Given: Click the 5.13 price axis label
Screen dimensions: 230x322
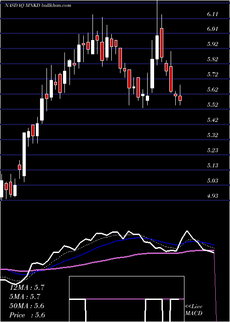Looking at the screenshot, I should (213, 166).
